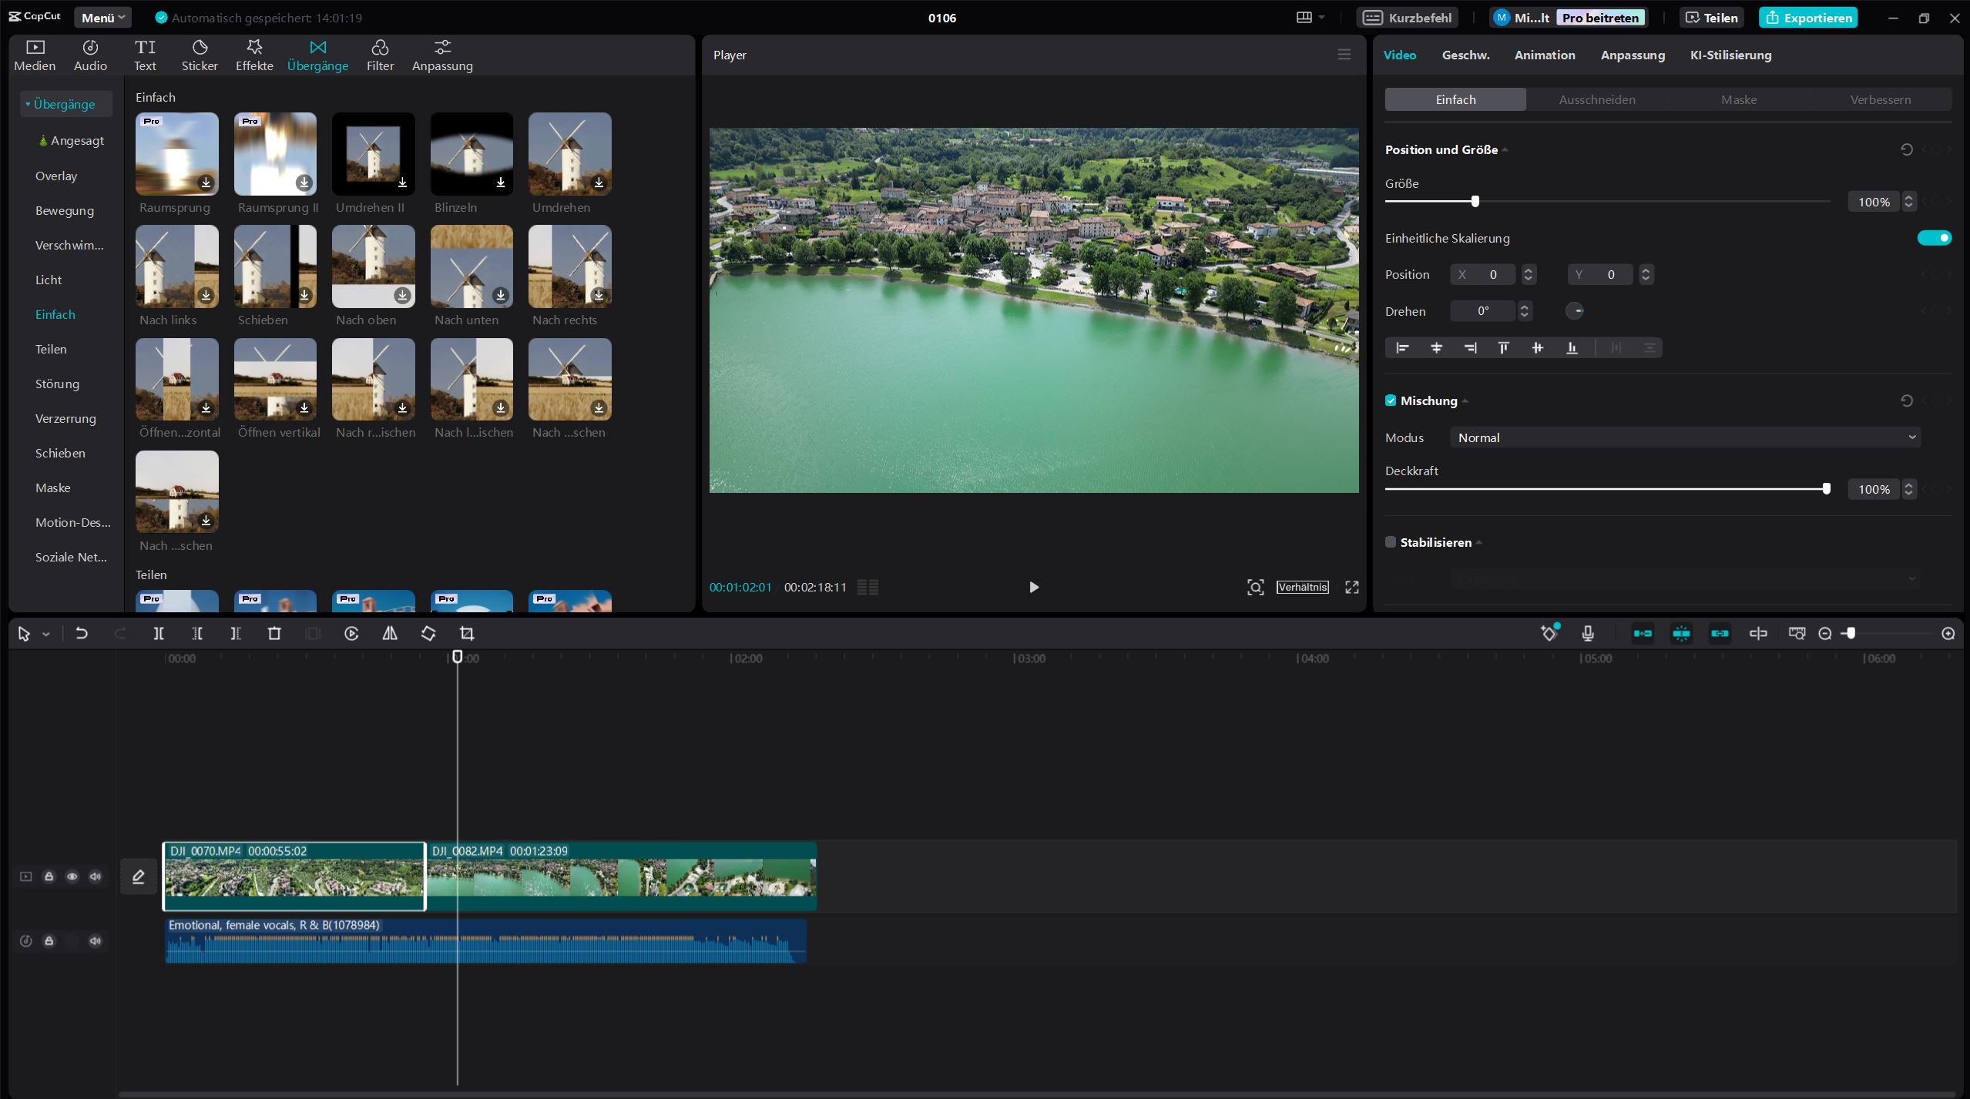Click the mirror flip icon
This screenshot has height=1099, width=1970.
390,633
